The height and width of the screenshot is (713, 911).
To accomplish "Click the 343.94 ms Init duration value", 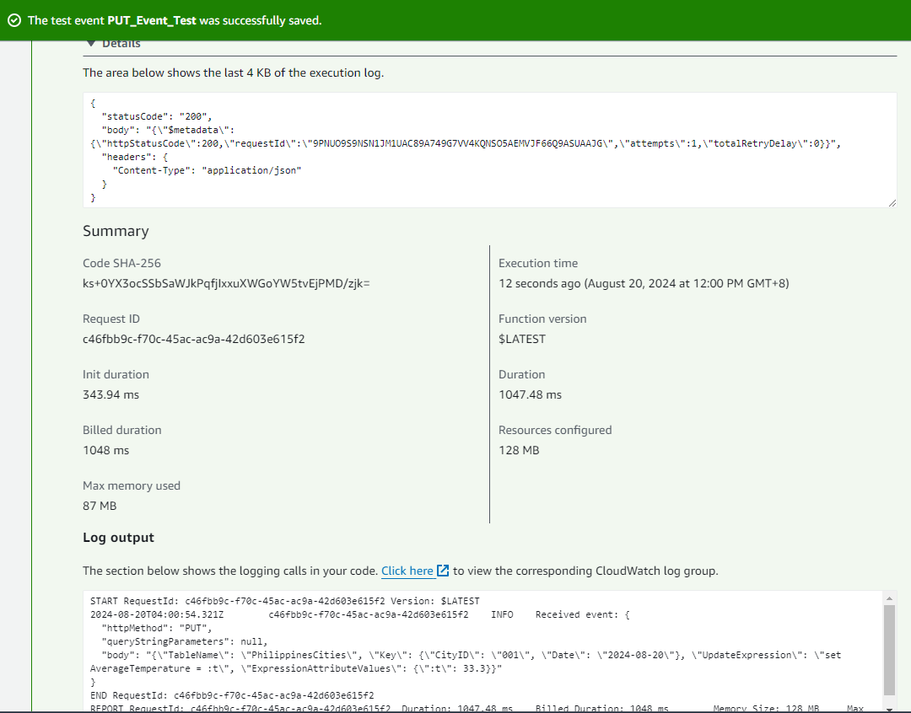I will coord(111,394).
